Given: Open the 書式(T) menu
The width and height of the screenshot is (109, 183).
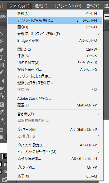Looking at the screenshot, I should coord(93,6).
